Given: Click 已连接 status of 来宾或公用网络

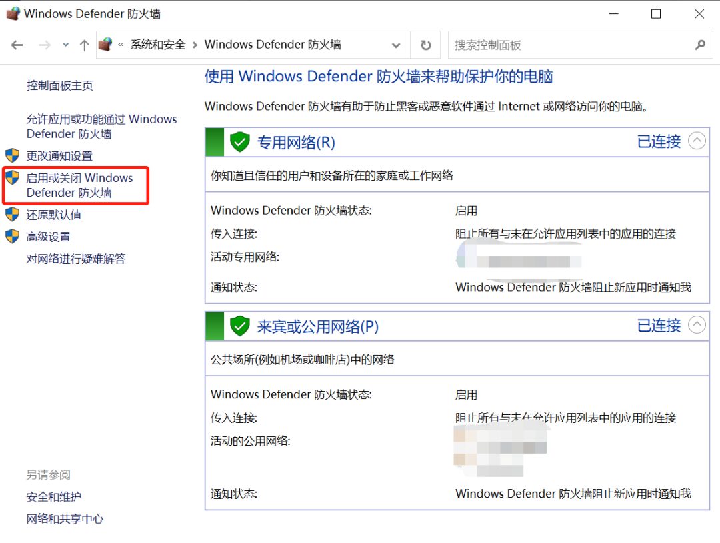Looking at the screenshot, I should pyautogui.click(x=659, y=326).
